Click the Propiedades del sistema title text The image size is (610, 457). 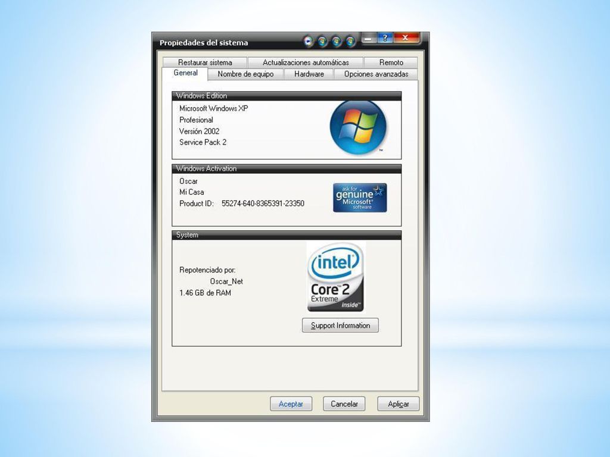click(204, 43)
